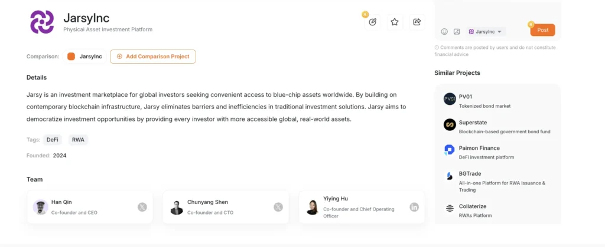Click 'Blockchain-based government bond fund' description
This screenshot has height=247, width=605.
pos(505,131)
